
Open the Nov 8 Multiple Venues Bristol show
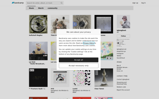click(122, 68)
